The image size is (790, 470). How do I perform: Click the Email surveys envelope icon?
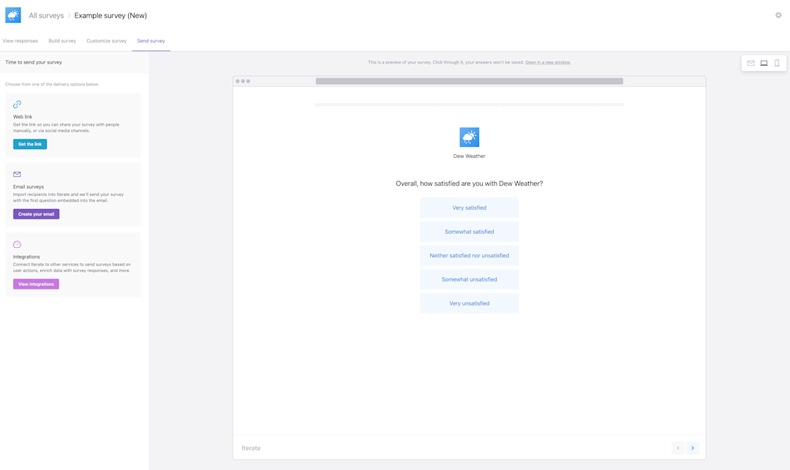pos(15,174)
